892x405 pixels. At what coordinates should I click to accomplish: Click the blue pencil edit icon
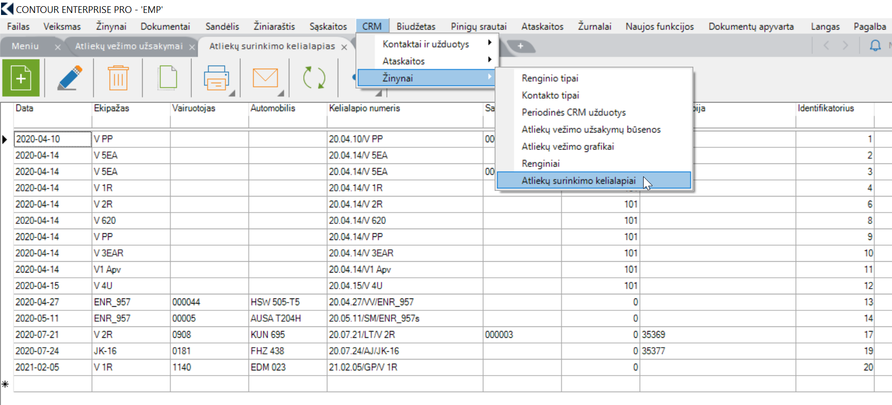70,78
